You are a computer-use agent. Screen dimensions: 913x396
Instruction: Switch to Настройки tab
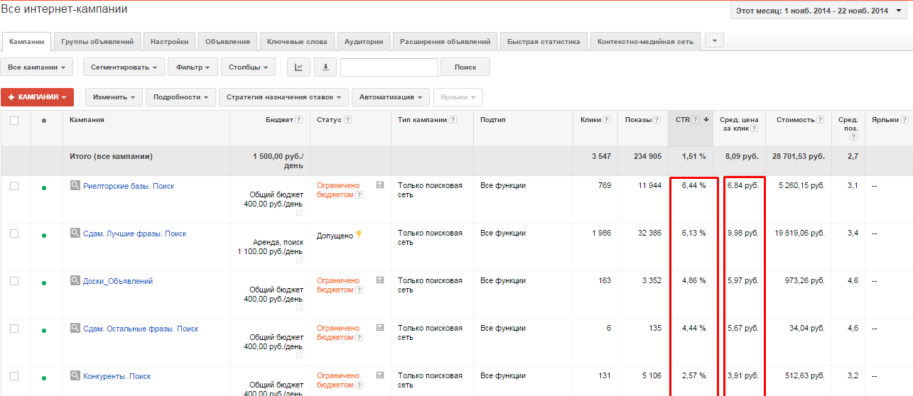click(x=170, y=42)
